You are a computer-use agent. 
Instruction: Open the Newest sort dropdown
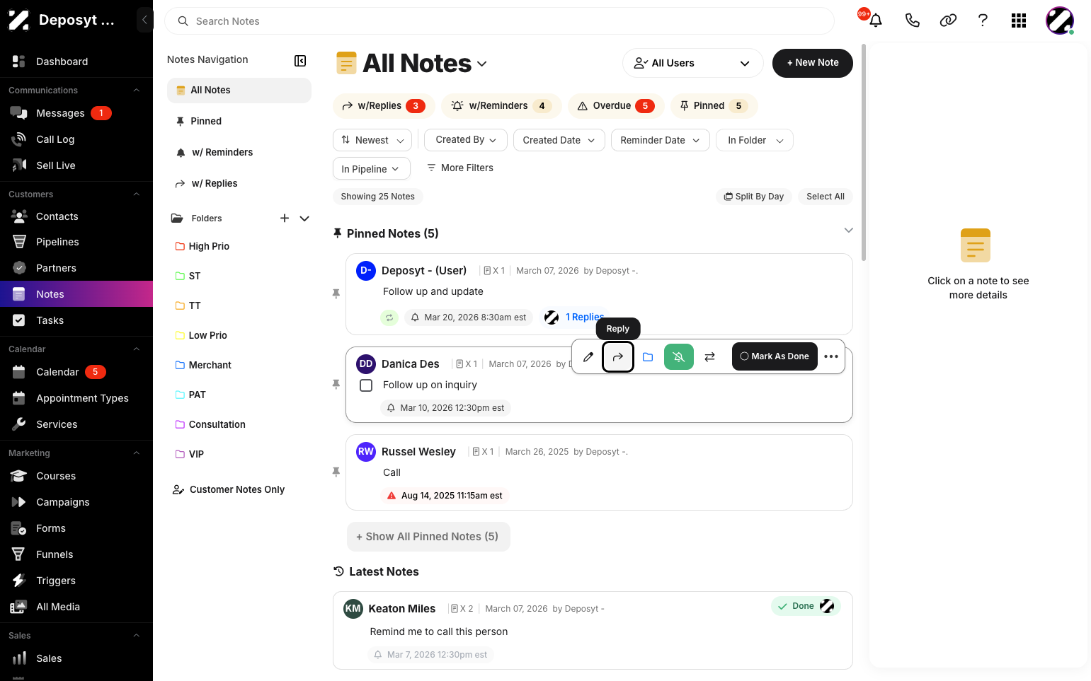pyautogui.click(x=372, y=140)
